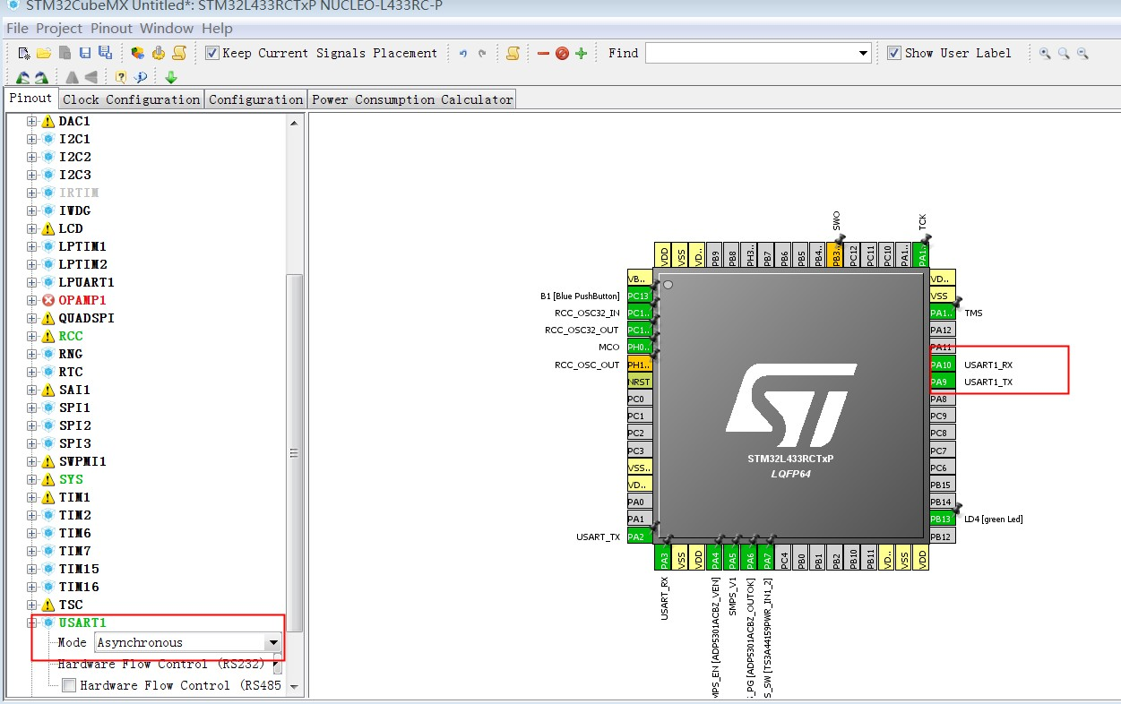Select the SPI2 tree item

coord(74,425)
